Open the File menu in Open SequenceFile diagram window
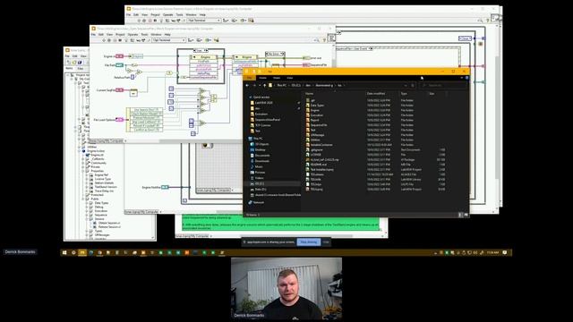 click(x=93, y=34)
